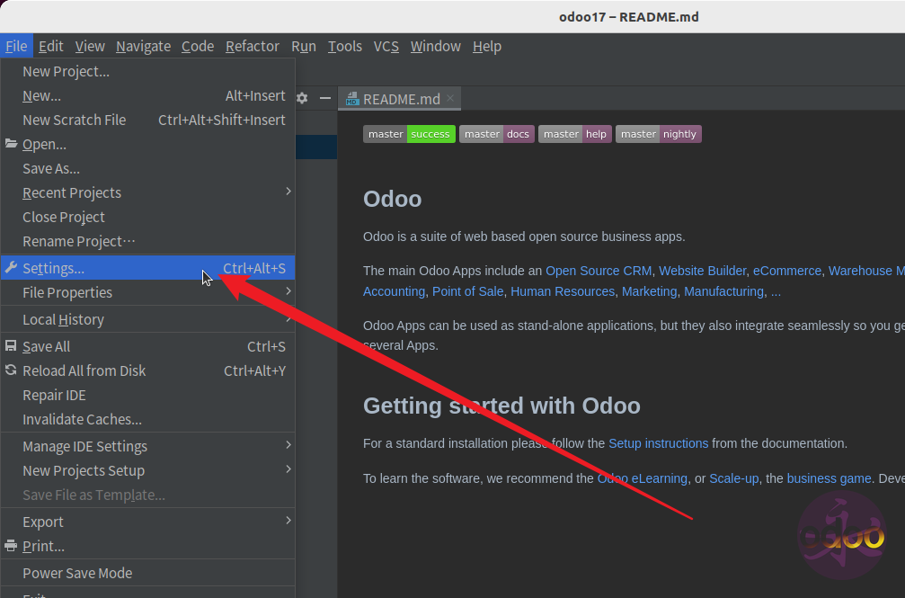
Task: Click the wrench icon for Settings...
Action: click(11, 267)
